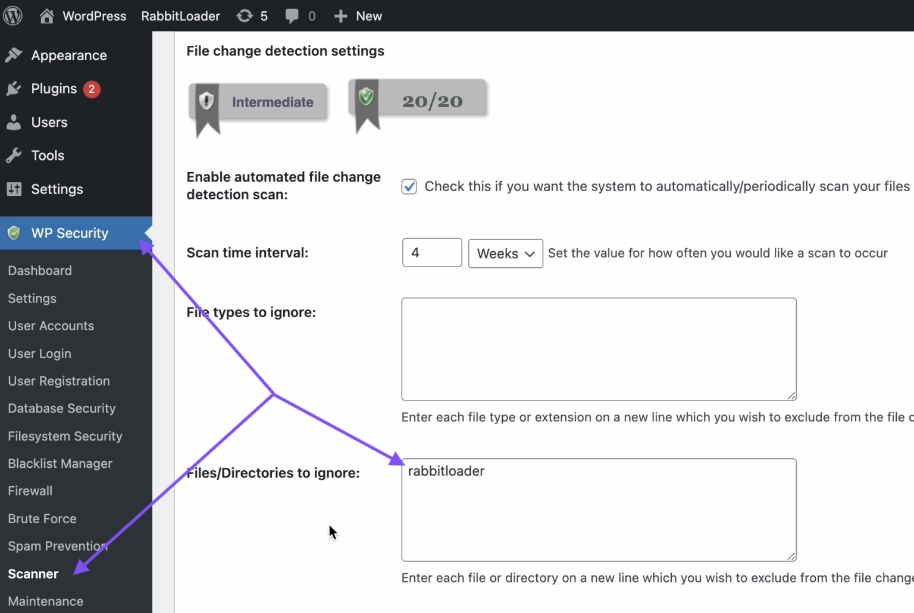
Task: Open comments using the speech bubble icon
Action: pyautogui.click(x=292, y=15)
